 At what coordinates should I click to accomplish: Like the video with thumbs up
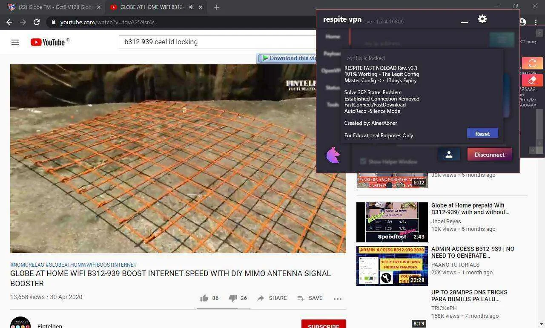[204, 298]
